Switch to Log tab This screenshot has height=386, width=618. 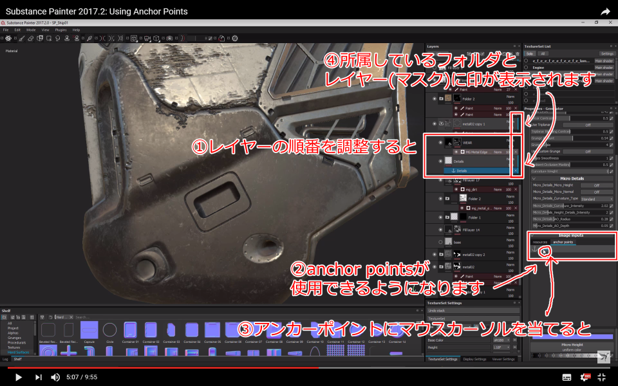point(5,359)
